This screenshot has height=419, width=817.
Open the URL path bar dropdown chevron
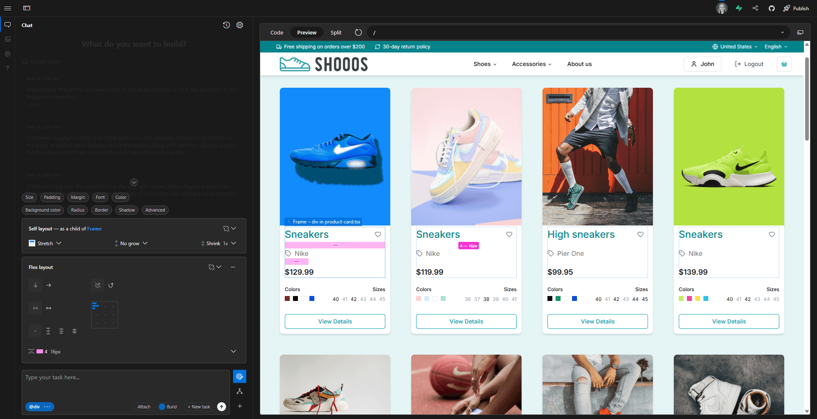(782, 32)
